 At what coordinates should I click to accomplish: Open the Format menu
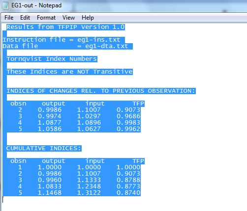tap(46, 18)
